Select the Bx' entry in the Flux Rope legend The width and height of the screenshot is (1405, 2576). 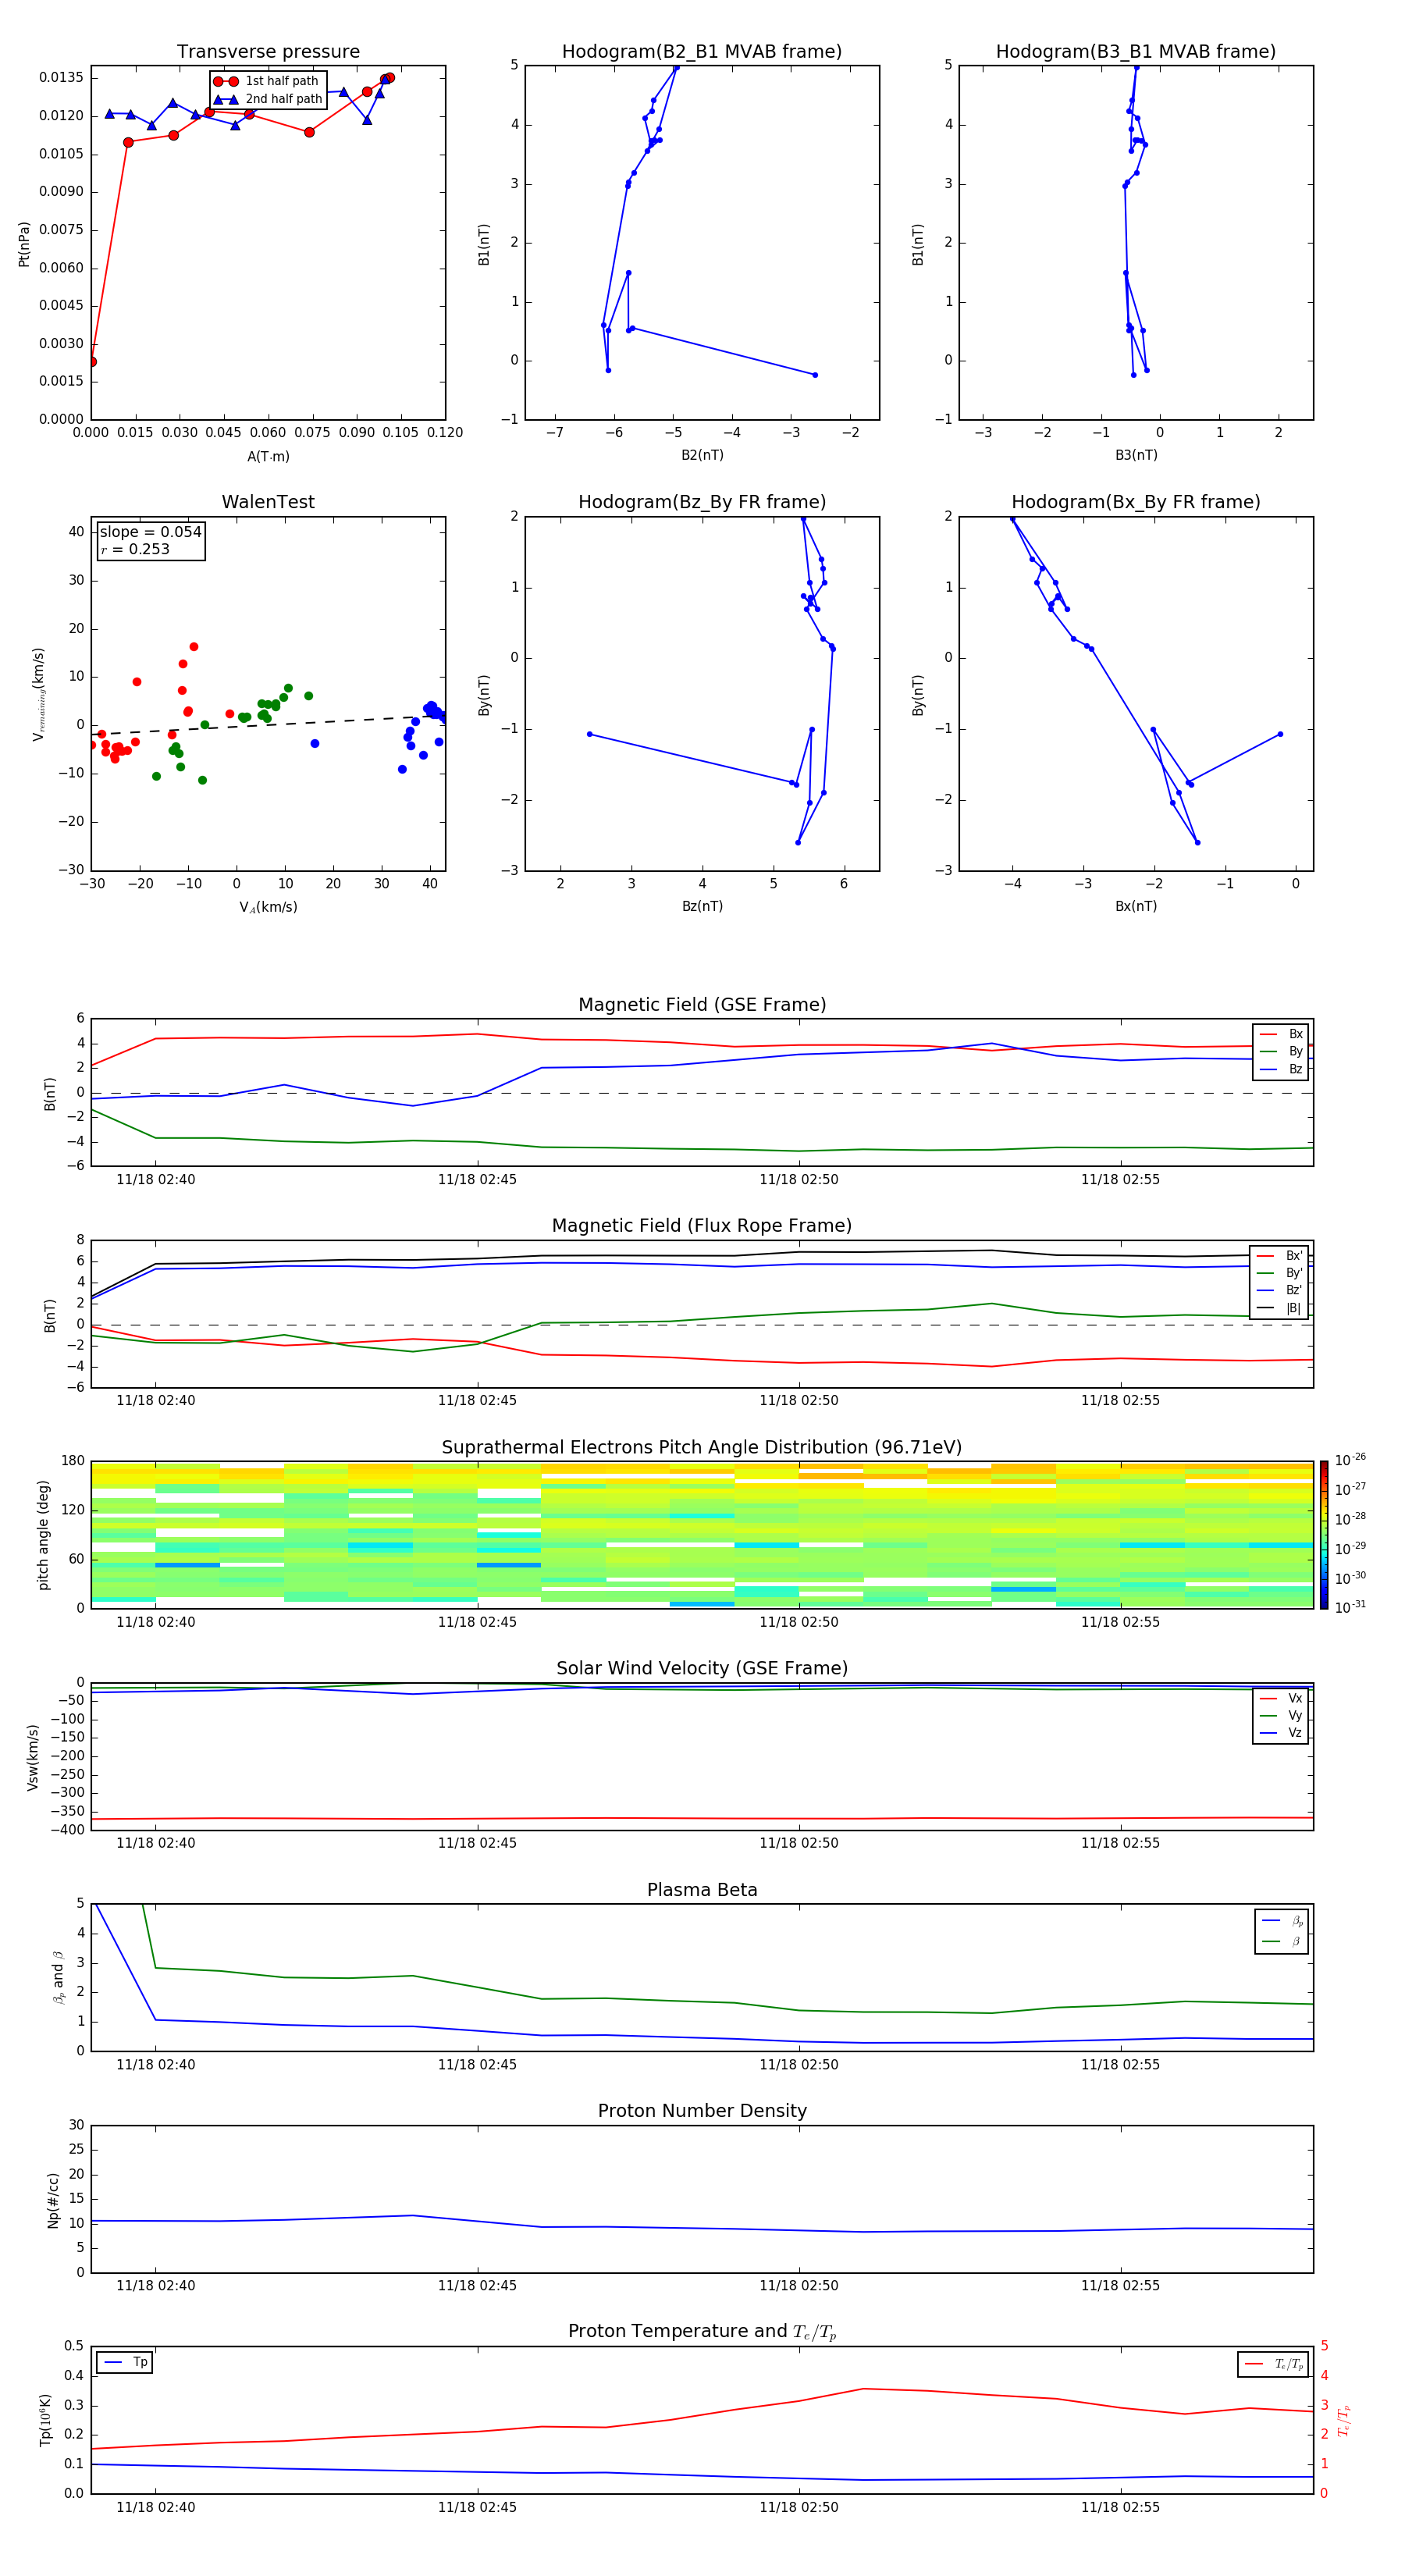(1280, 1256)
